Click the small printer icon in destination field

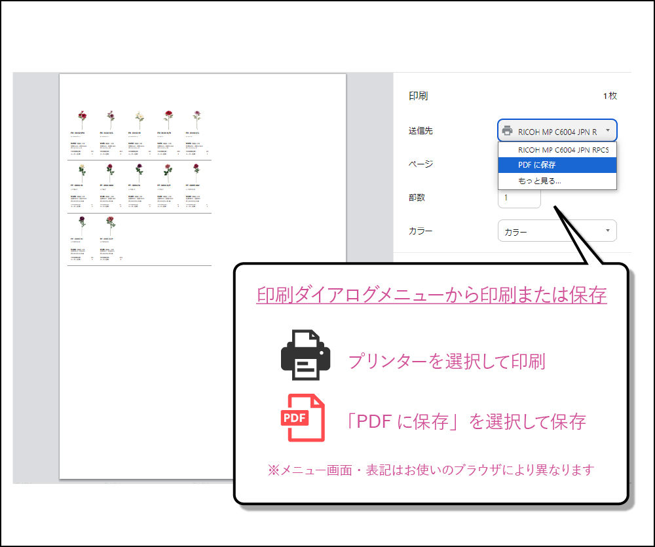click(x=508, y=131)
